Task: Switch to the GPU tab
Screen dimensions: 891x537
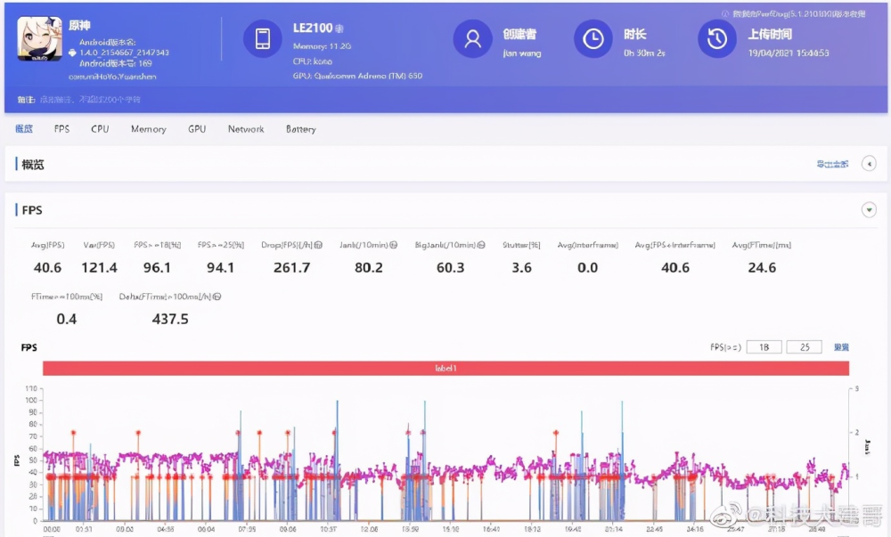Action: click(197, 129)
